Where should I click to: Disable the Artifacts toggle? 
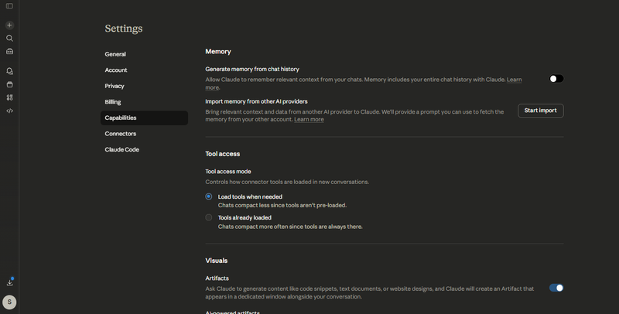coord(556,288)
